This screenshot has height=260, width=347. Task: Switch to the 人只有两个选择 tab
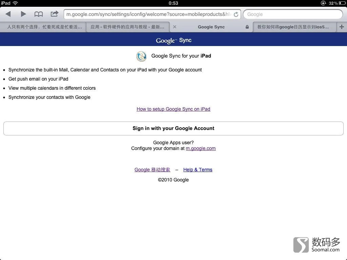point(43,27)
